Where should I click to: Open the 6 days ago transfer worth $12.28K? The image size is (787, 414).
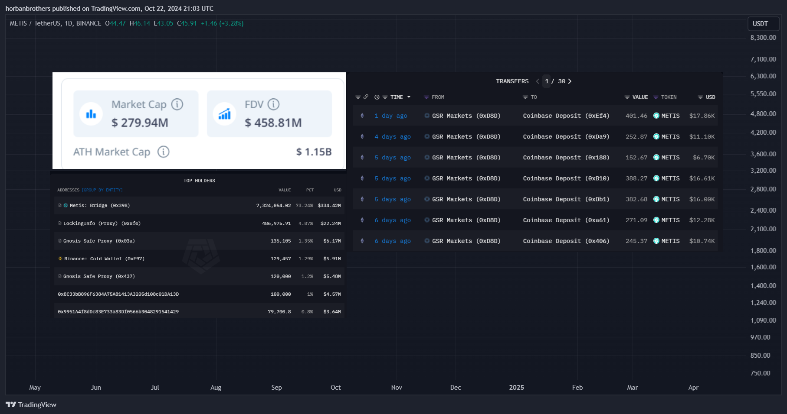(x=393, y=220)
